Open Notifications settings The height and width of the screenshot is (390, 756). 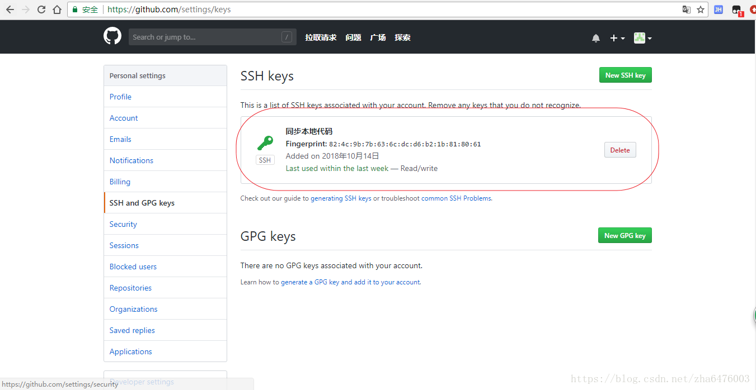click(165, 160)
